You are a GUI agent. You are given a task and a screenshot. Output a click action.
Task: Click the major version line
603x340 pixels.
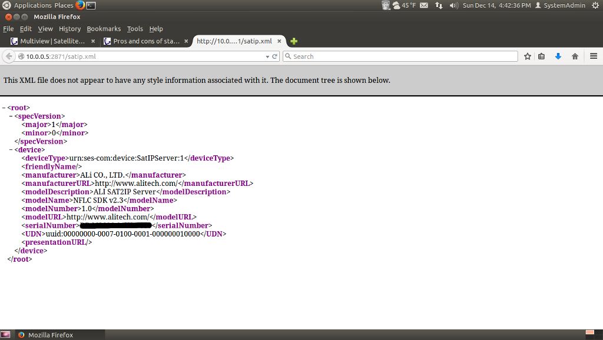54,125
